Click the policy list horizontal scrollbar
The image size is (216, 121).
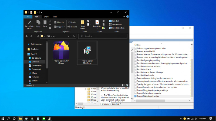pyautogui.click(x=151, y=101)
